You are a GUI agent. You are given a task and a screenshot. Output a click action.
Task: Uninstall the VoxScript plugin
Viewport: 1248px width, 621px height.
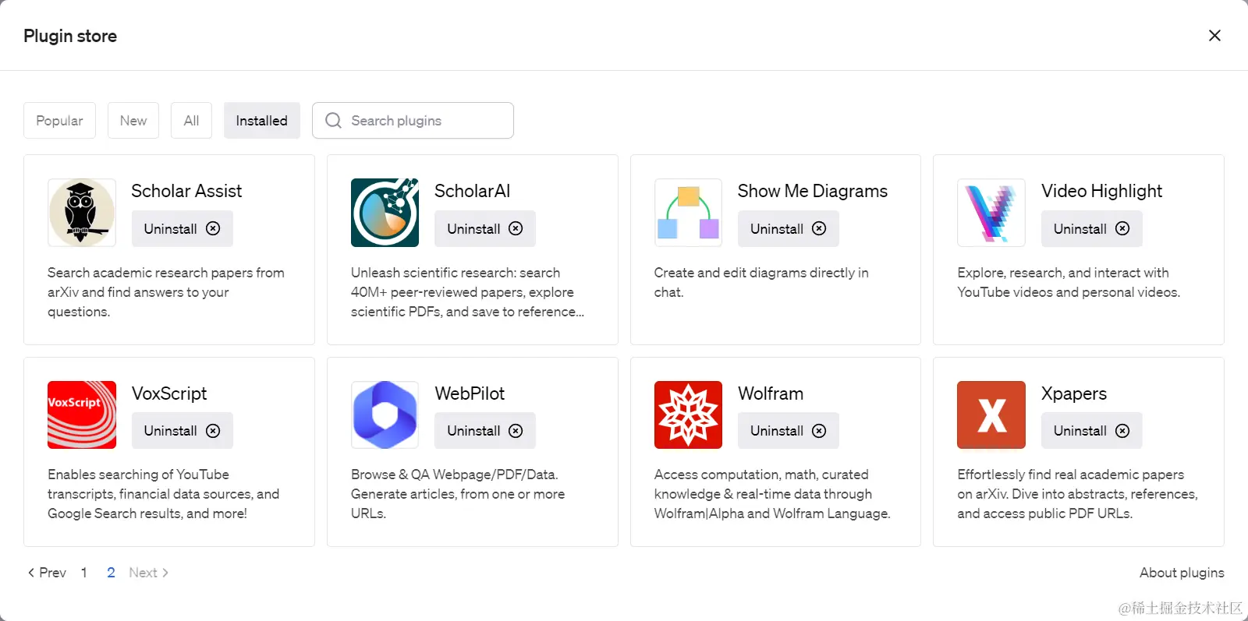[x=182, y=430]
